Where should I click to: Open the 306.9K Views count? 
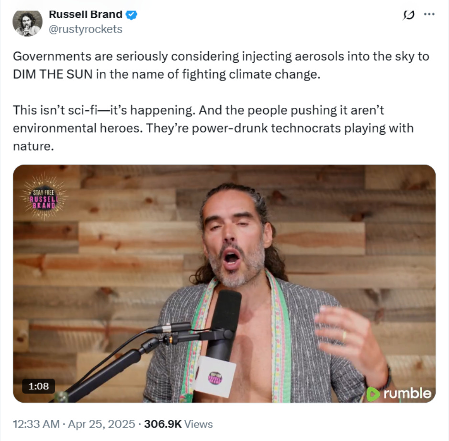pyautogui.click(x=179, y=424)
